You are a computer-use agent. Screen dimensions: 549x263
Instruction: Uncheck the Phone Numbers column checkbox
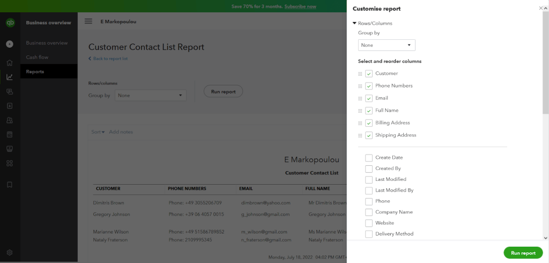[369, 86]
